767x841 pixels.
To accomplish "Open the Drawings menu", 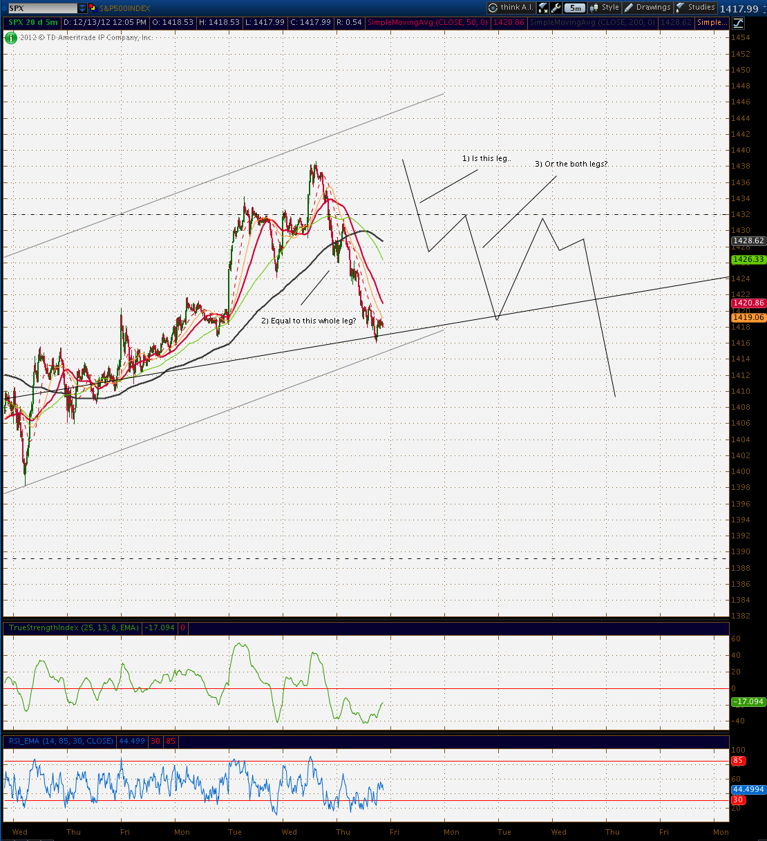I will [647, 8].
